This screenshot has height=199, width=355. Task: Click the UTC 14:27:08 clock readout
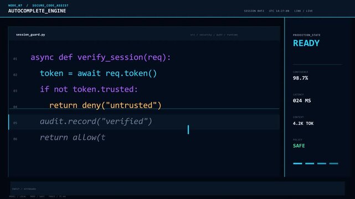279,11
